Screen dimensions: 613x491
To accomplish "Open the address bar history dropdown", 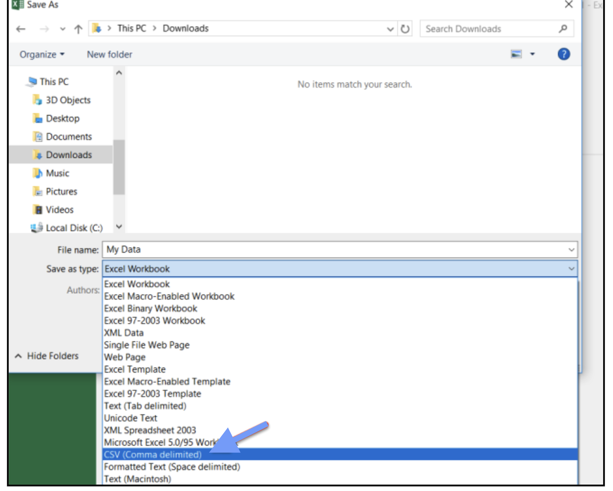I will (390, 29).
